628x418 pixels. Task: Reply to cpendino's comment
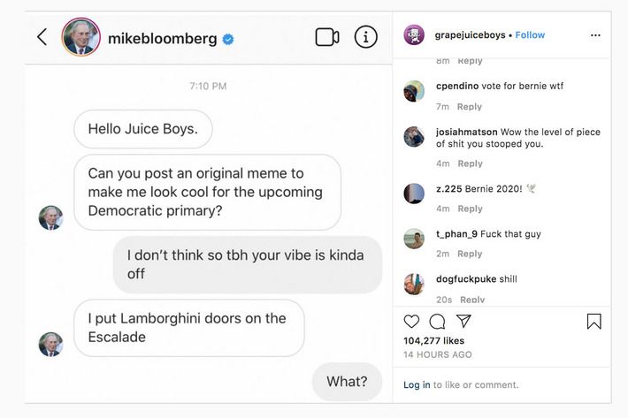point(469,107)
